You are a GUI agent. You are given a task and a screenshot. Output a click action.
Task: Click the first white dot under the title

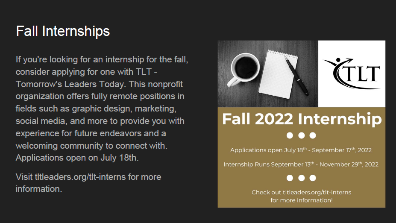pyautogui.click(x=290, y=135)
